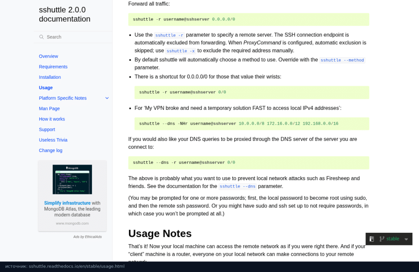Open the Support page
Screen dimensions: 419x272
point(47,129)
